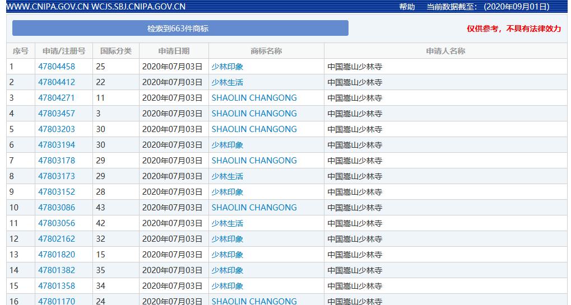Click the 商标名称 column header

point(266,51)
